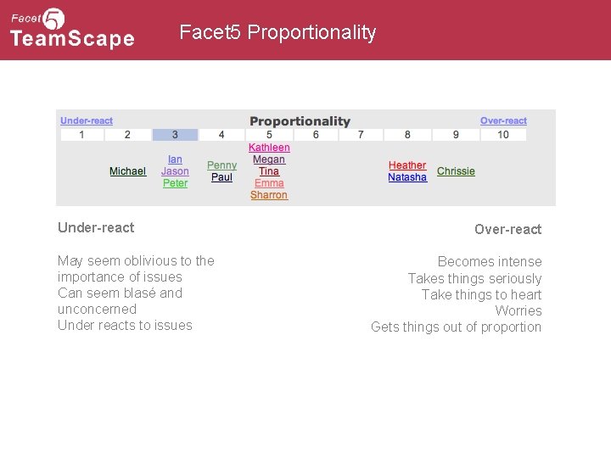This screenshot has width=611, height=458.
Task: Open the Under-react link
Action: coord(87,120)
